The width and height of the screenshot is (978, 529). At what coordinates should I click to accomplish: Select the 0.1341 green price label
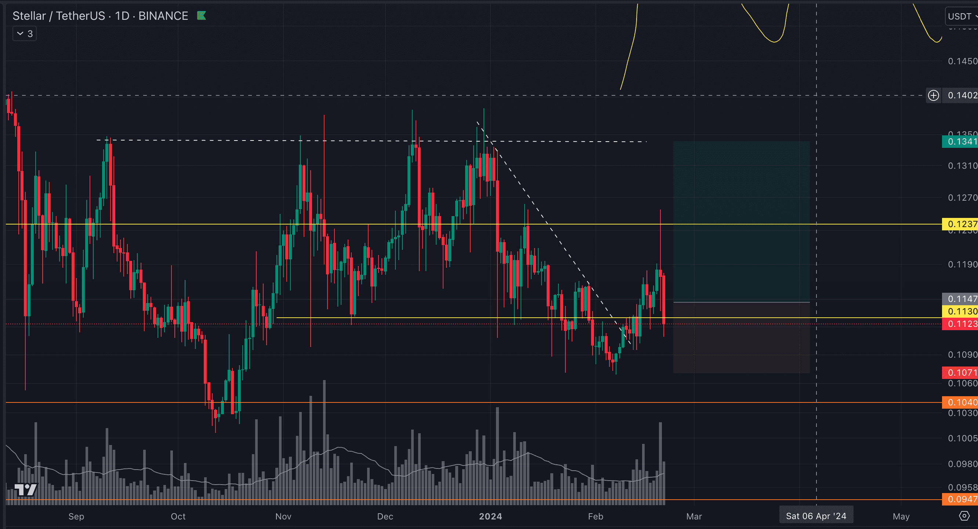(960, 142)
